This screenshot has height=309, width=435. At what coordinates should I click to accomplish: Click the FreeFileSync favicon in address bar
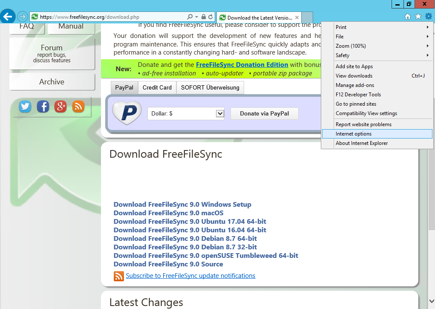coord(35,17)
